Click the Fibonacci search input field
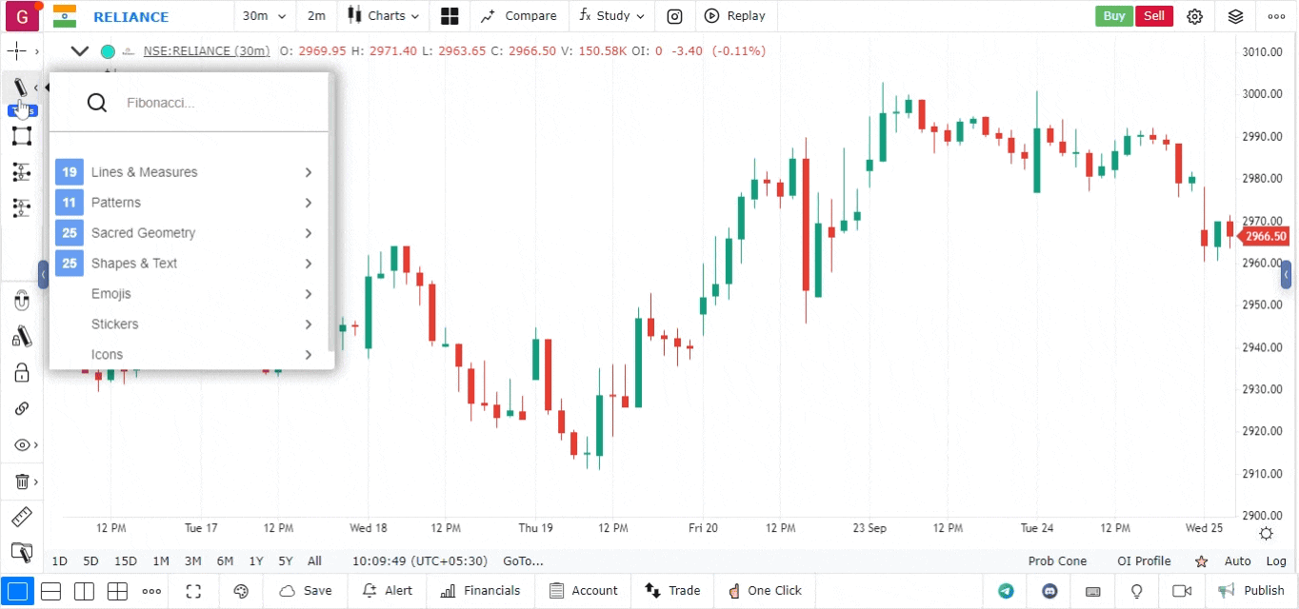The height and width of the screenshot is (609, 1299). (219, 103)
